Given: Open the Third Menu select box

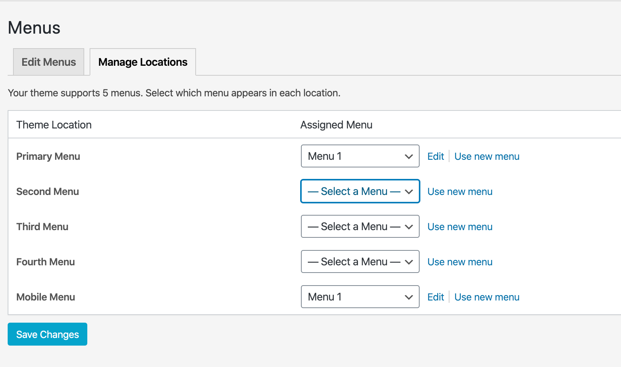Looking at the screenshot, I should [x=360, y=226].
